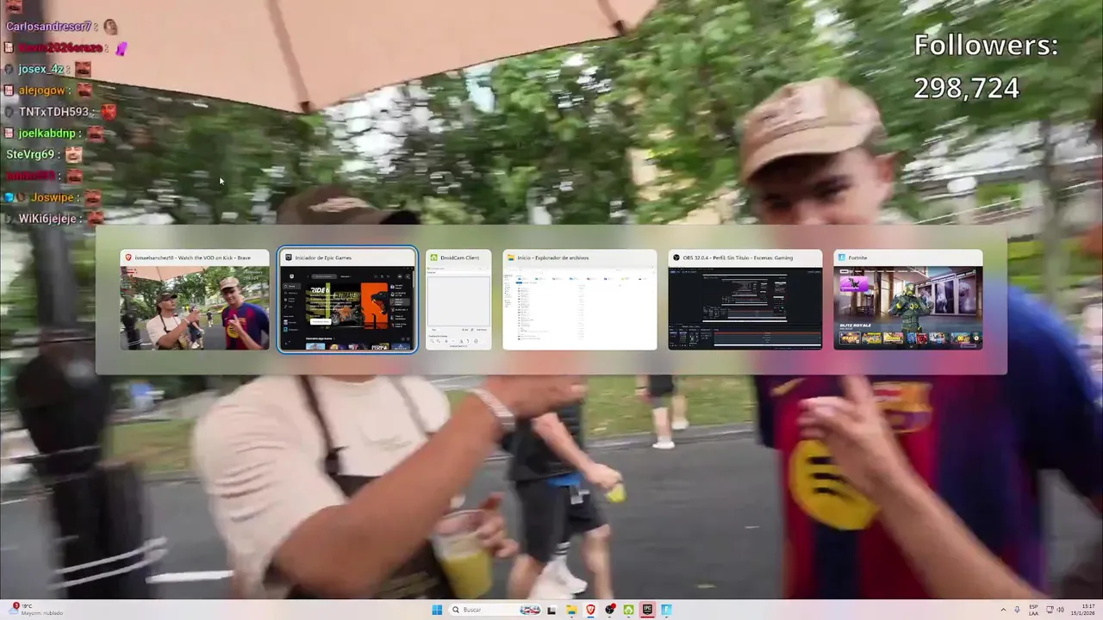Open the ESP LAA keyboard language switcher

click(x=1033, y=610)
